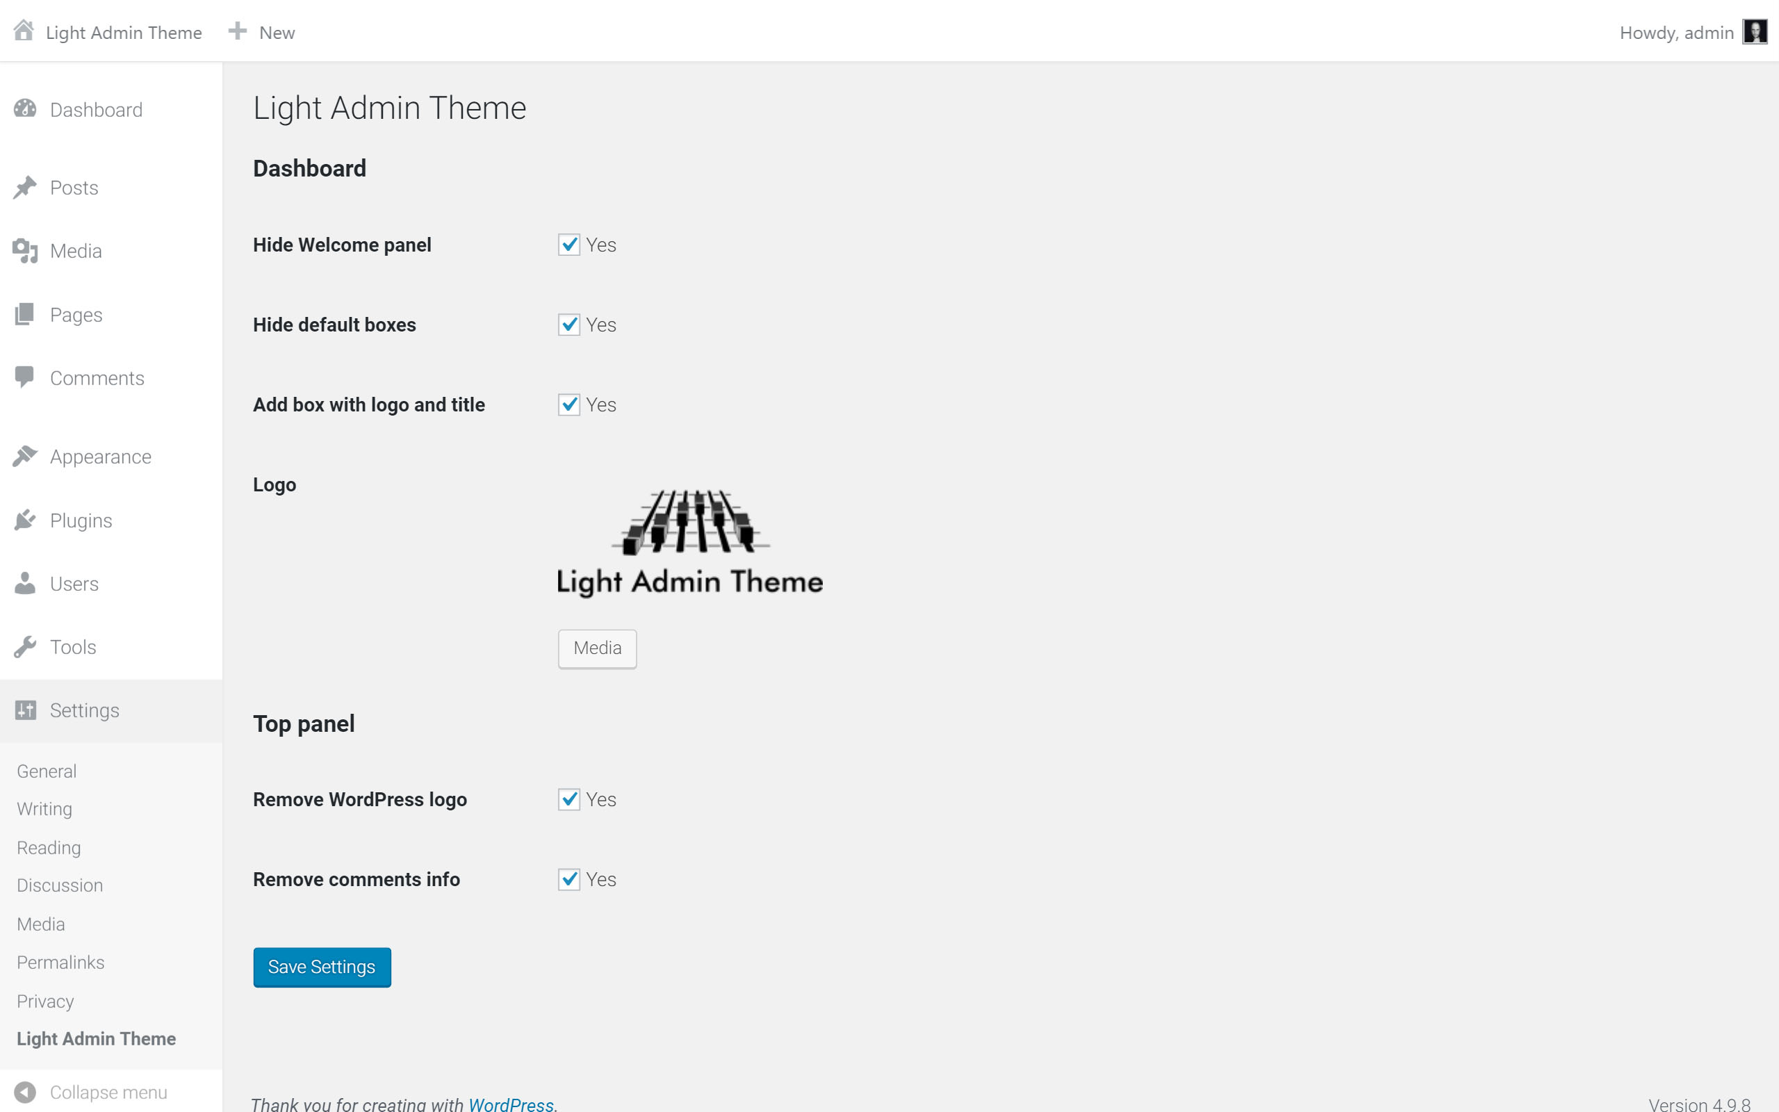Toggle the Hide Welcome panel checkbox

click(x=568, y=245)
